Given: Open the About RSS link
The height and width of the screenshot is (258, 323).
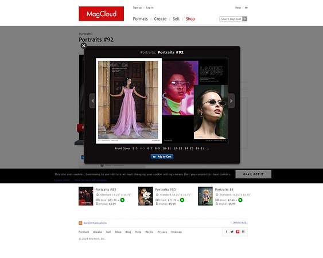Looking at the screenshot, I should point(240,222).
